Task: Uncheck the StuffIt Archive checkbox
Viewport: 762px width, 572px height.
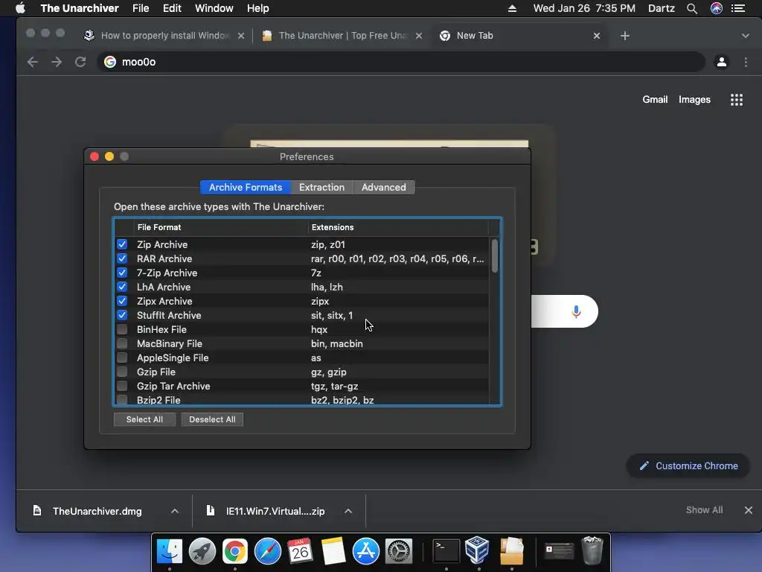Action: click(x=122, y=315)
